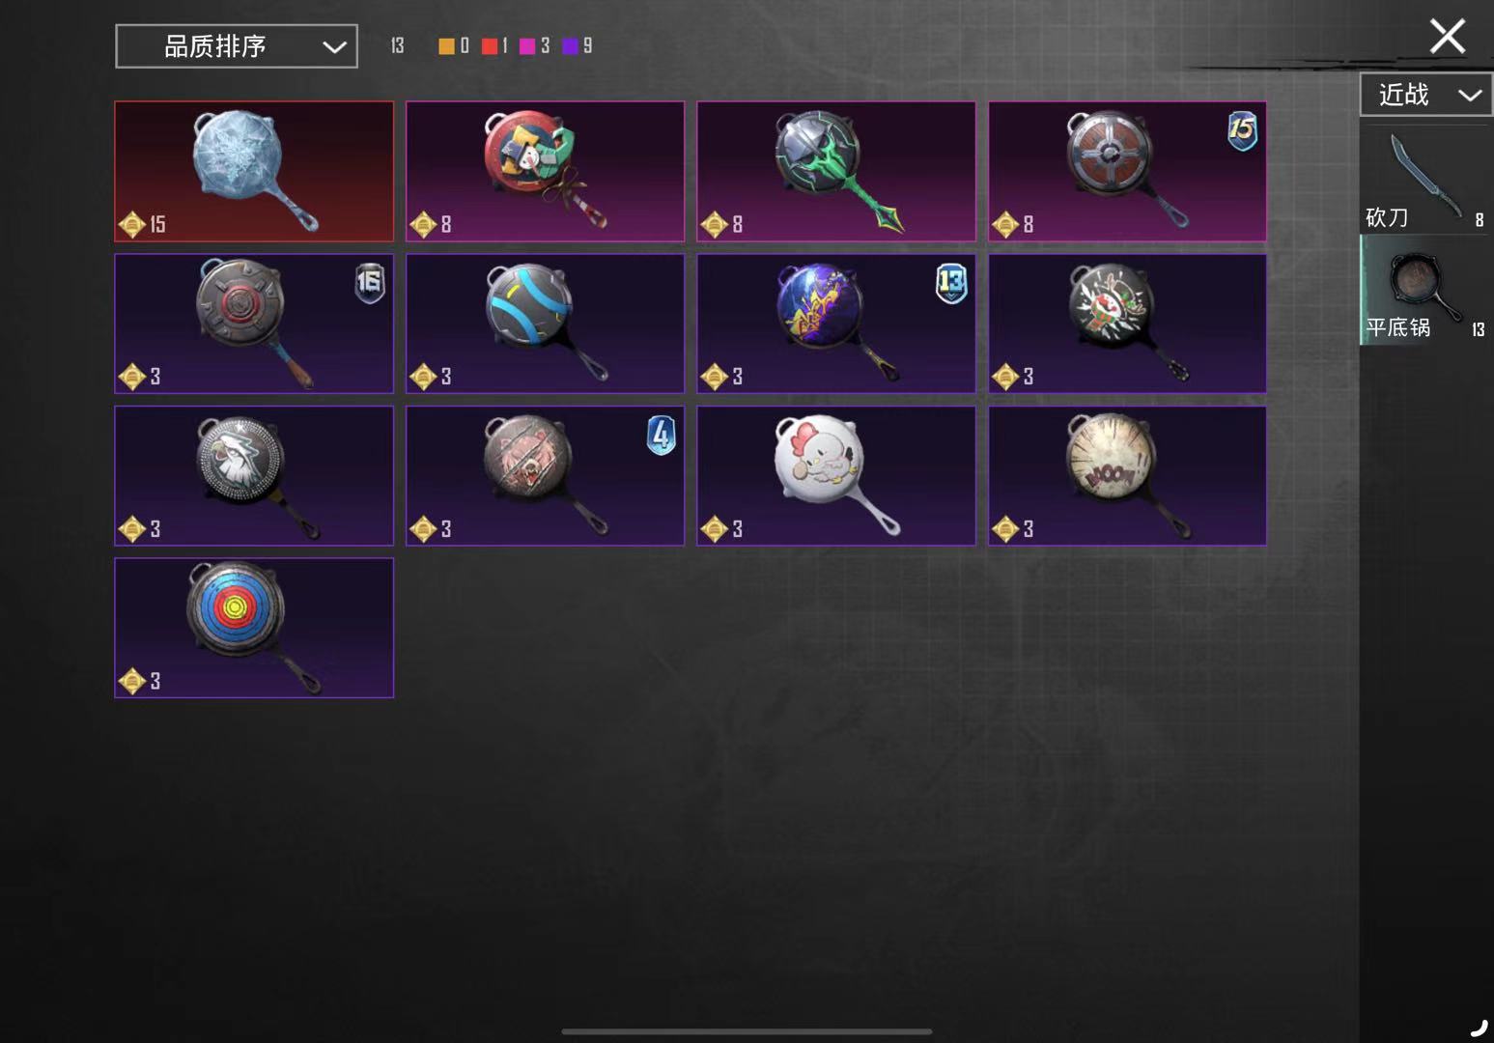Pick the green spear-handle pan skin
Viewport: 1494px width, 1043px height.
point(835,171)
